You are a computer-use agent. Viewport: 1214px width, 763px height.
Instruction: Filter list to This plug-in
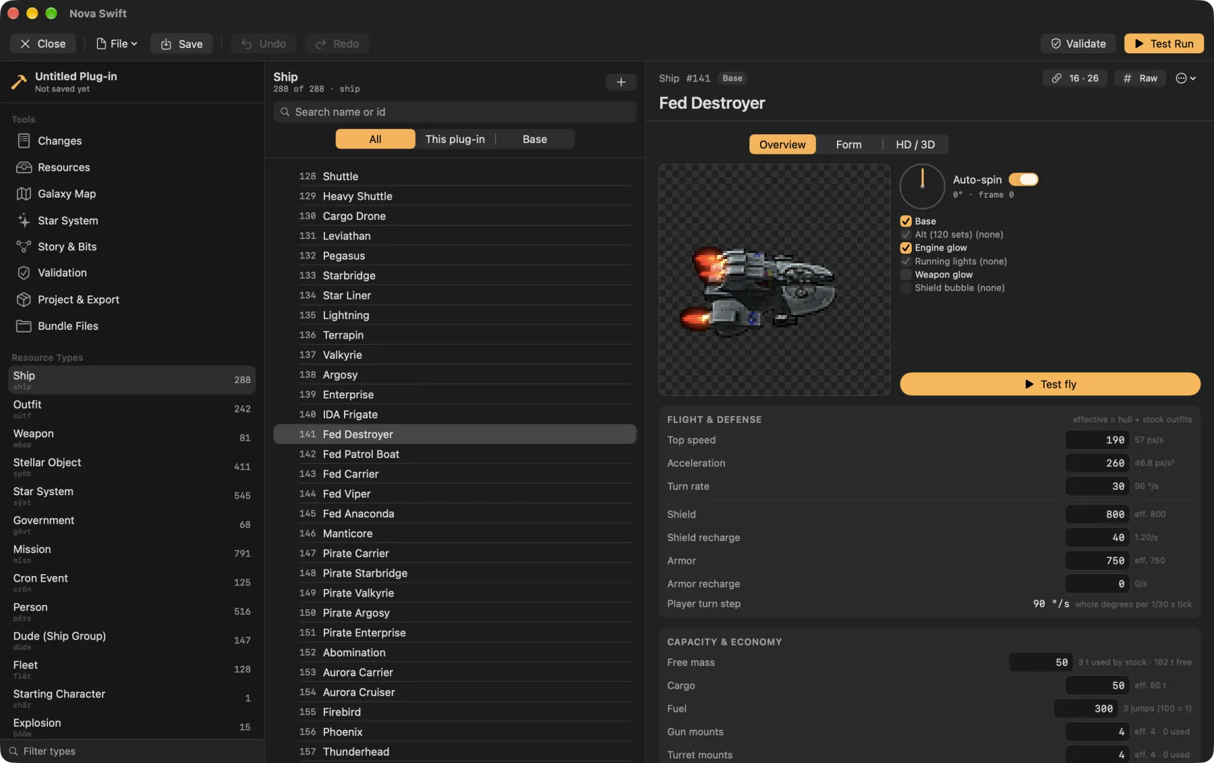coord(455,139)
